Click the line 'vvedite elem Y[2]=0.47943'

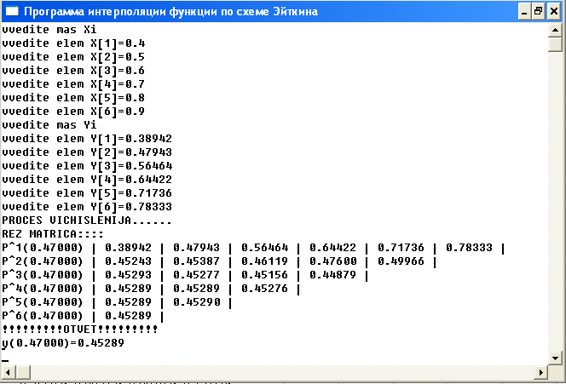[87, 152]
